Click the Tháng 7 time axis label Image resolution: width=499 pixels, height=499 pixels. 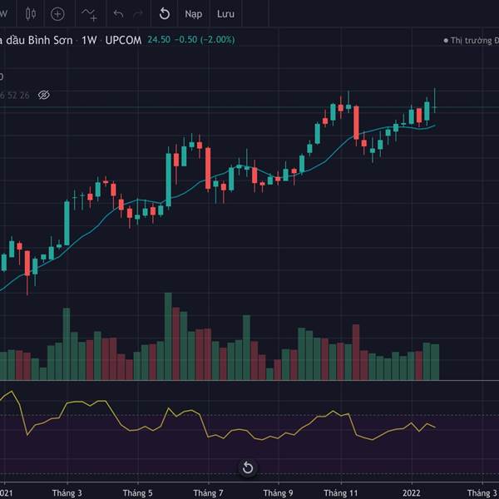(x=208, y=493)
